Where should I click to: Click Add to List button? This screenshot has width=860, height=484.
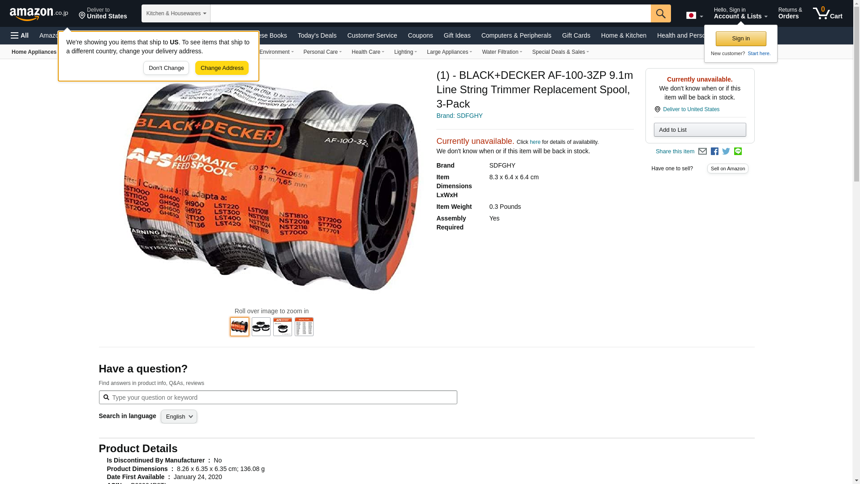[x=700, y=130]
